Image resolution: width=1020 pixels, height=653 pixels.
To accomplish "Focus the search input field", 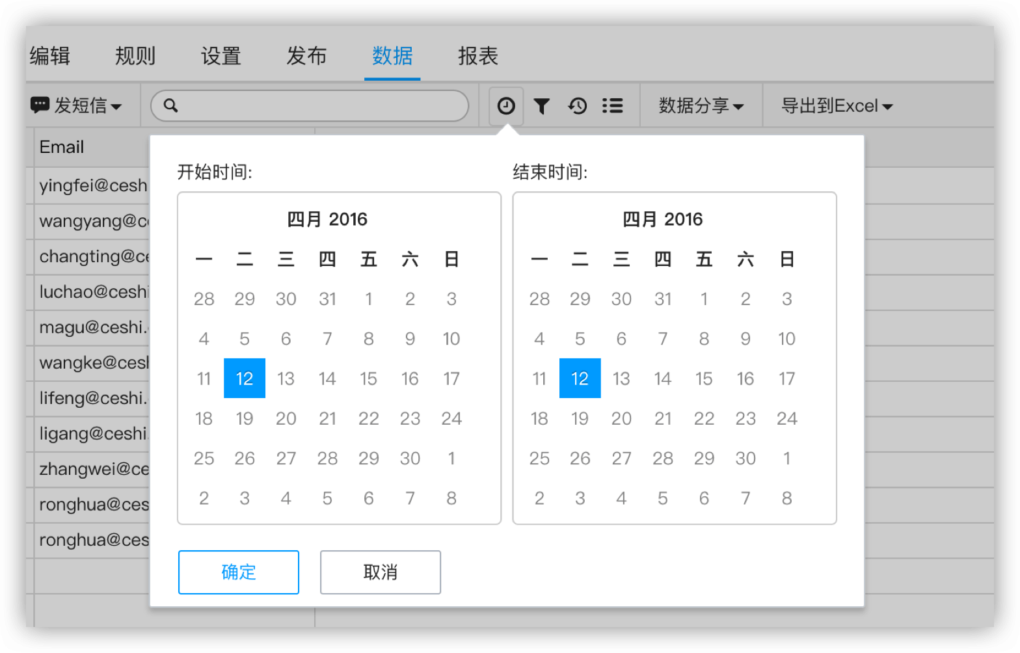I will click(310, 105).
